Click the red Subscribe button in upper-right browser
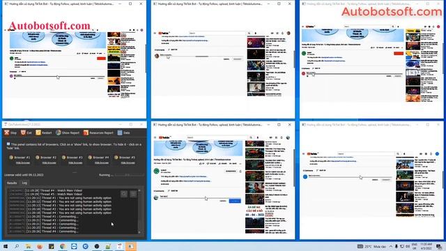 pyautogui.click(x=399, y=53)
